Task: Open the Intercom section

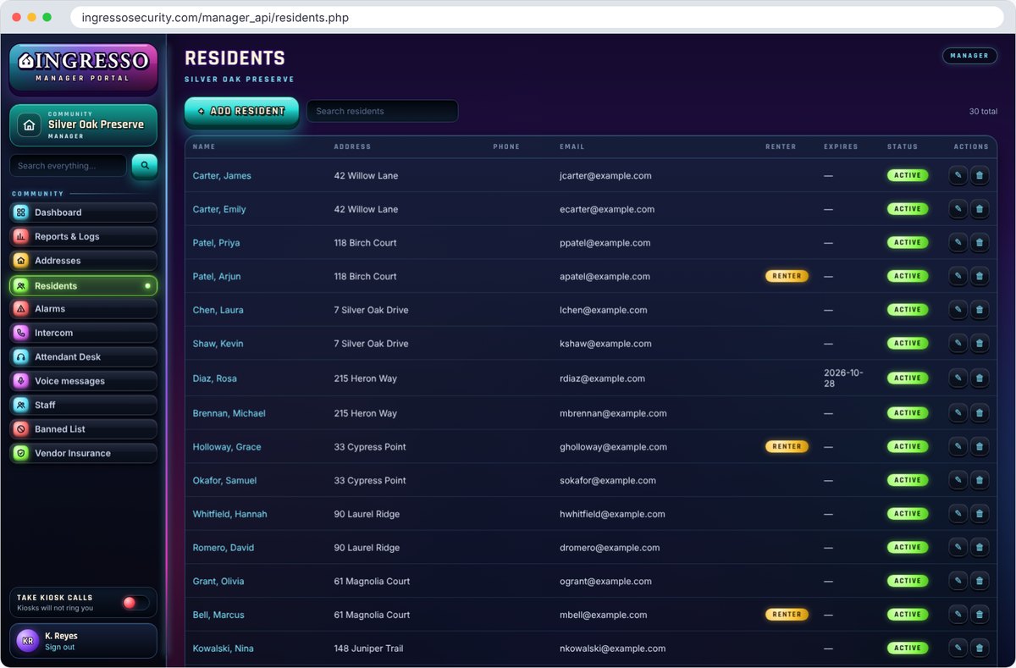Action: pos(83,333)
